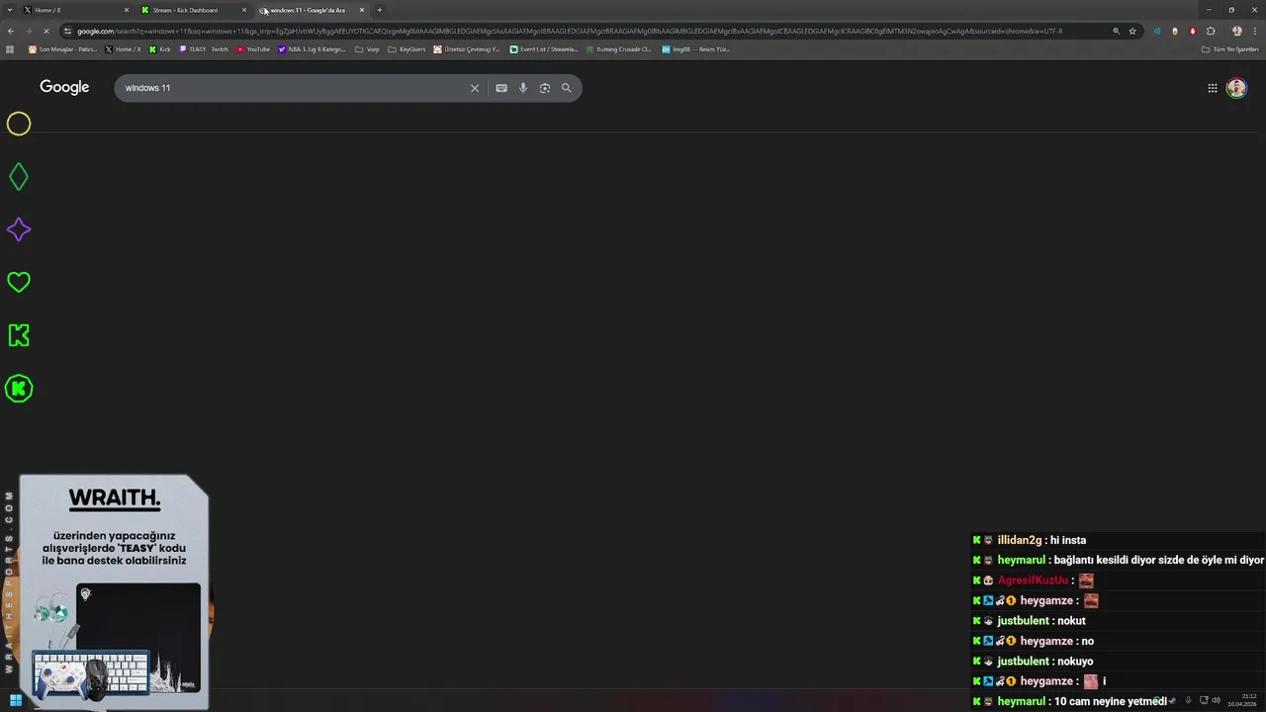The width and height of the screenshot is (1266, 712).
Task: Open the Ücretsiz Çevrimiçi bookmark
Action: 468,48
